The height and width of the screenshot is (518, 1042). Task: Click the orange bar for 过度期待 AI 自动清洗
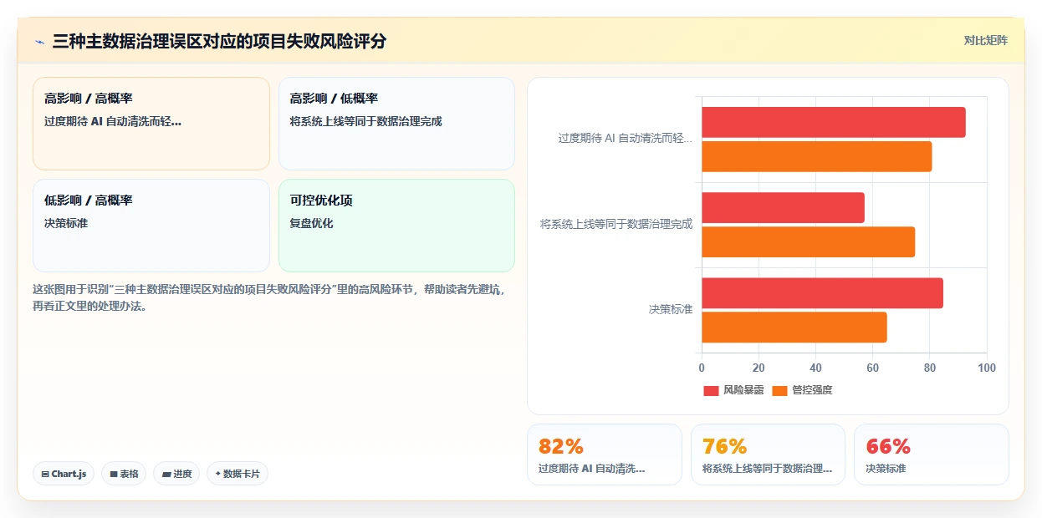click(x=817, y=156)
